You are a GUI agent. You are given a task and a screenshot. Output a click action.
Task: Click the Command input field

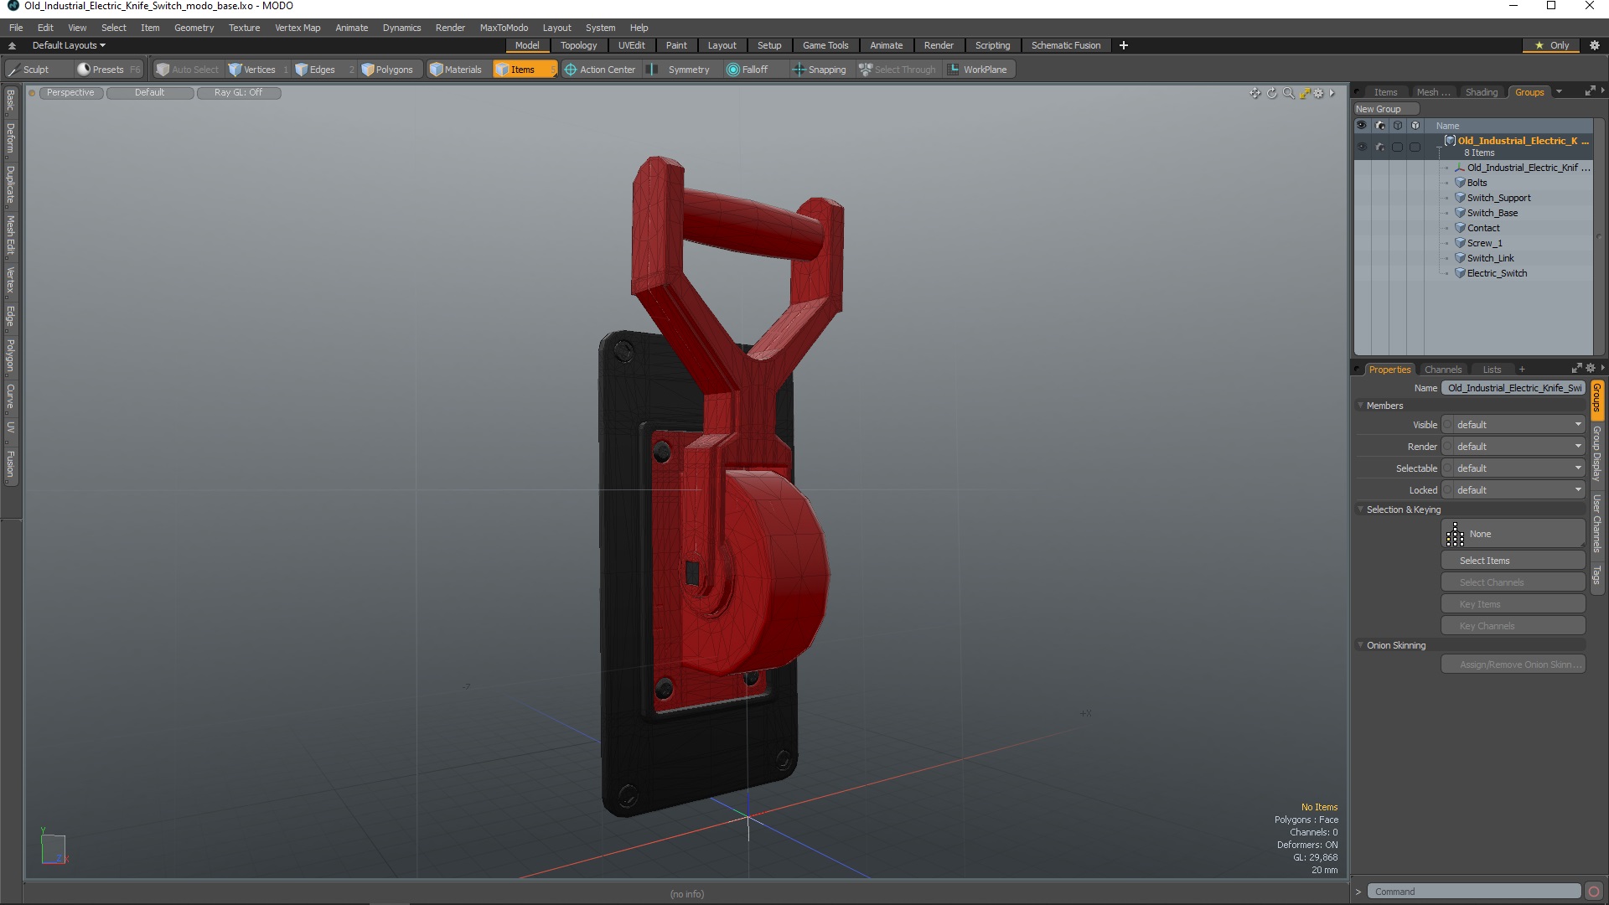pos(1473,892)
